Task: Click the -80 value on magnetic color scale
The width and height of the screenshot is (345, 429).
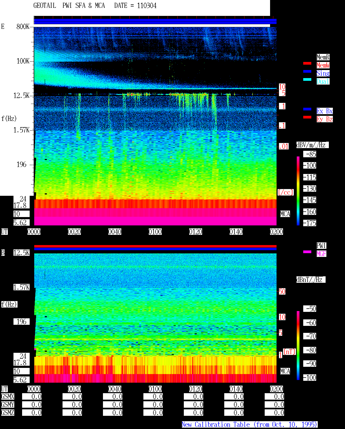Action: click(310, 350)
